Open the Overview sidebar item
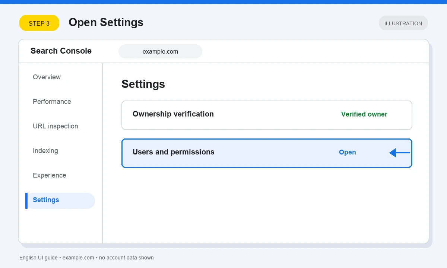The image size is (447, 268). pos(47,77)
